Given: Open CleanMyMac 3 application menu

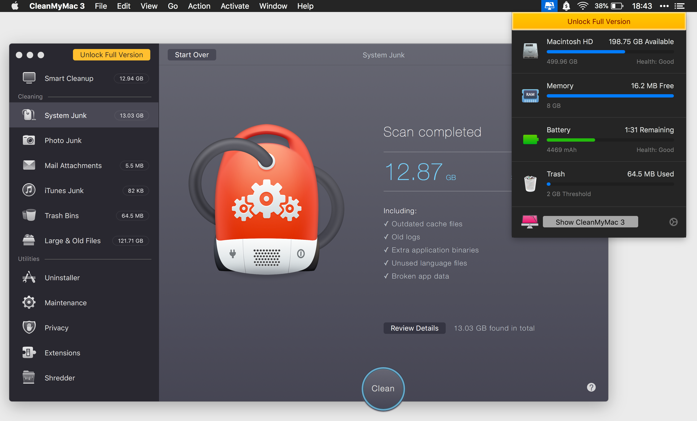Looking at the screenshot, I should click(57, 6).
